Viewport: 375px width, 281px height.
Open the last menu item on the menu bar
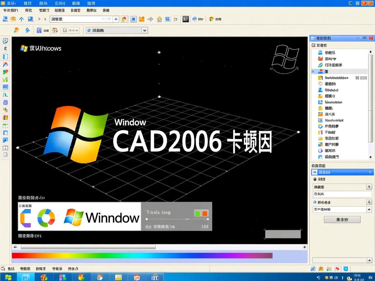tap(90, 3)
